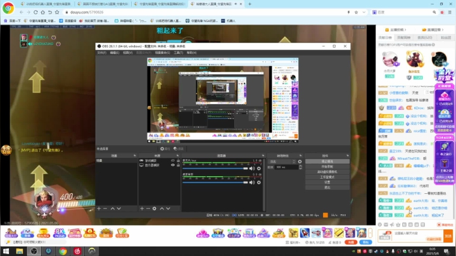Open the OBS Studio taskbar icon
This screenshot has width=456, height=256.
coord(34,251)
